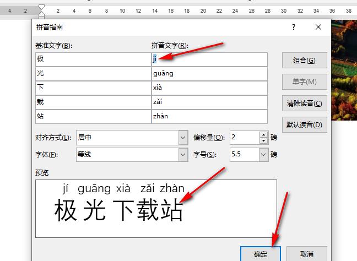Click the 组合(G) button
The height and width of the screenshot is (261, 357).
pos(305,61)
